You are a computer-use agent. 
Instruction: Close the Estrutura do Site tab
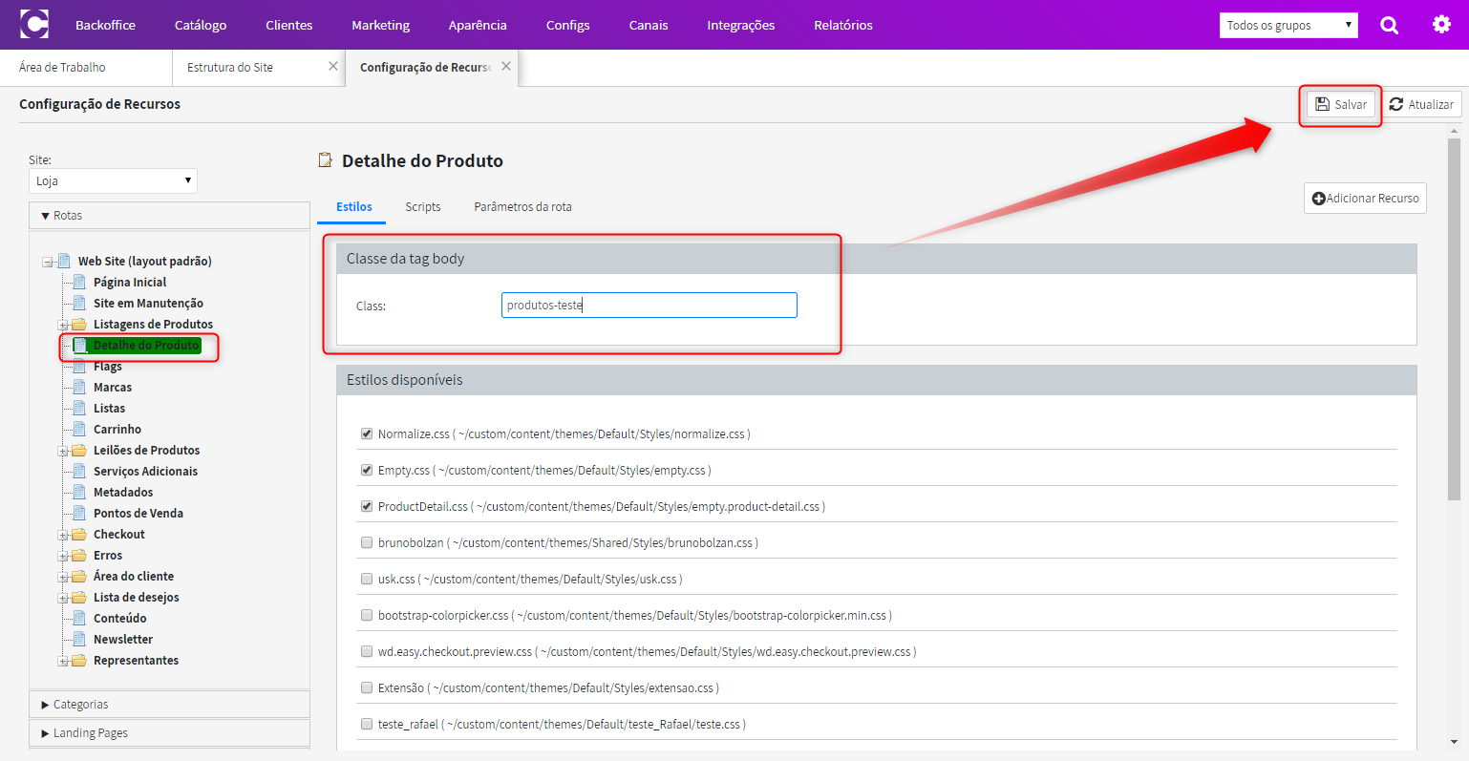tap(333, 66)
